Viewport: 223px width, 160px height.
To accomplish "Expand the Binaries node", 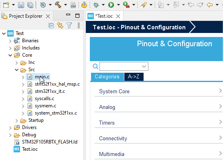I will [10, 41].
